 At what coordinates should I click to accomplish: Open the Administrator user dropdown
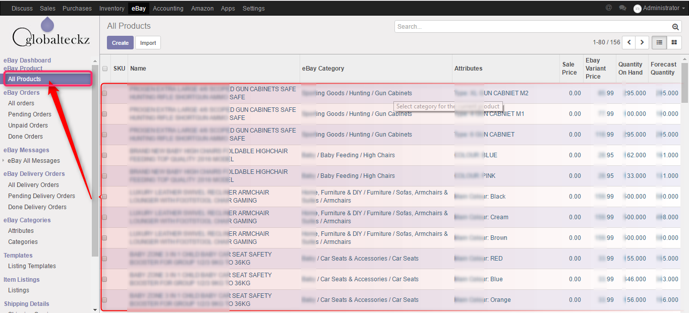660,8
